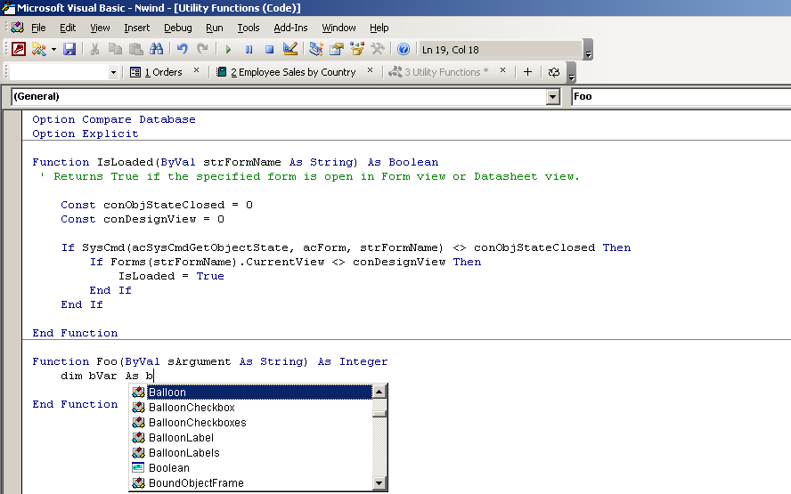Click the plus button to add a tab

click(x=527, y=72)
